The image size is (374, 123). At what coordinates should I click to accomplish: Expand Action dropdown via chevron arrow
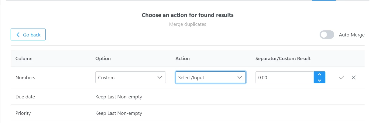click(x=240, y=77)
